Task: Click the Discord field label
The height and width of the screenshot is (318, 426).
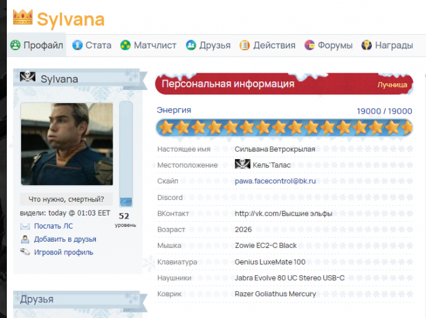Action: 170,198
